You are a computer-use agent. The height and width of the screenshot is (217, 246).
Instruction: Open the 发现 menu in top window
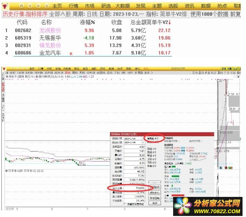(141, 6)
